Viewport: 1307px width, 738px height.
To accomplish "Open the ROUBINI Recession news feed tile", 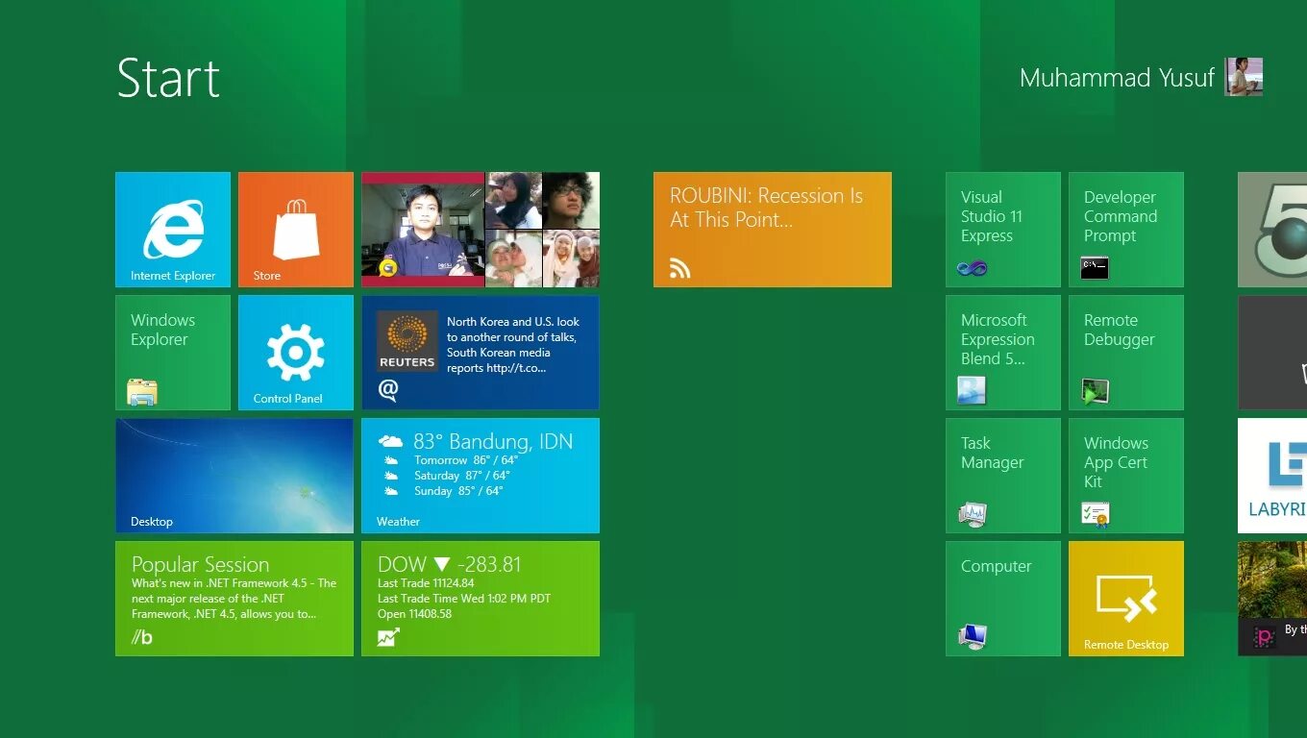I will 773,230.
